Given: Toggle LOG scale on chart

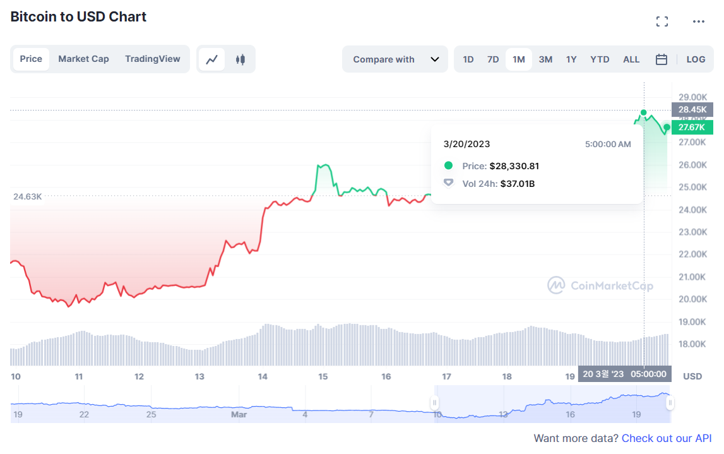Looking at the screenshot, I should click(x=696, y=59).
